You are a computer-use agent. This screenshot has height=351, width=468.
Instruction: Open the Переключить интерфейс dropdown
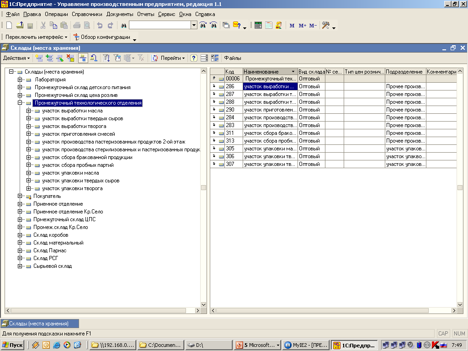(x=36, y=37)
